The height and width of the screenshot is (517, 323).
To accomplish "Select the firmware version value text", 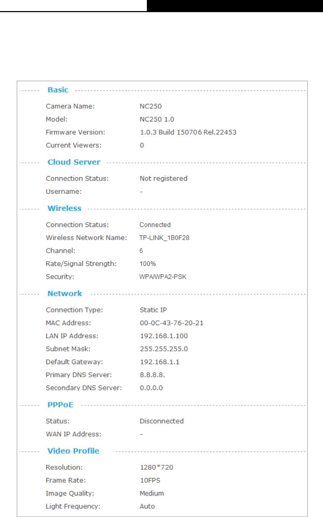I will pyautogui.click(x=188, y=132).
